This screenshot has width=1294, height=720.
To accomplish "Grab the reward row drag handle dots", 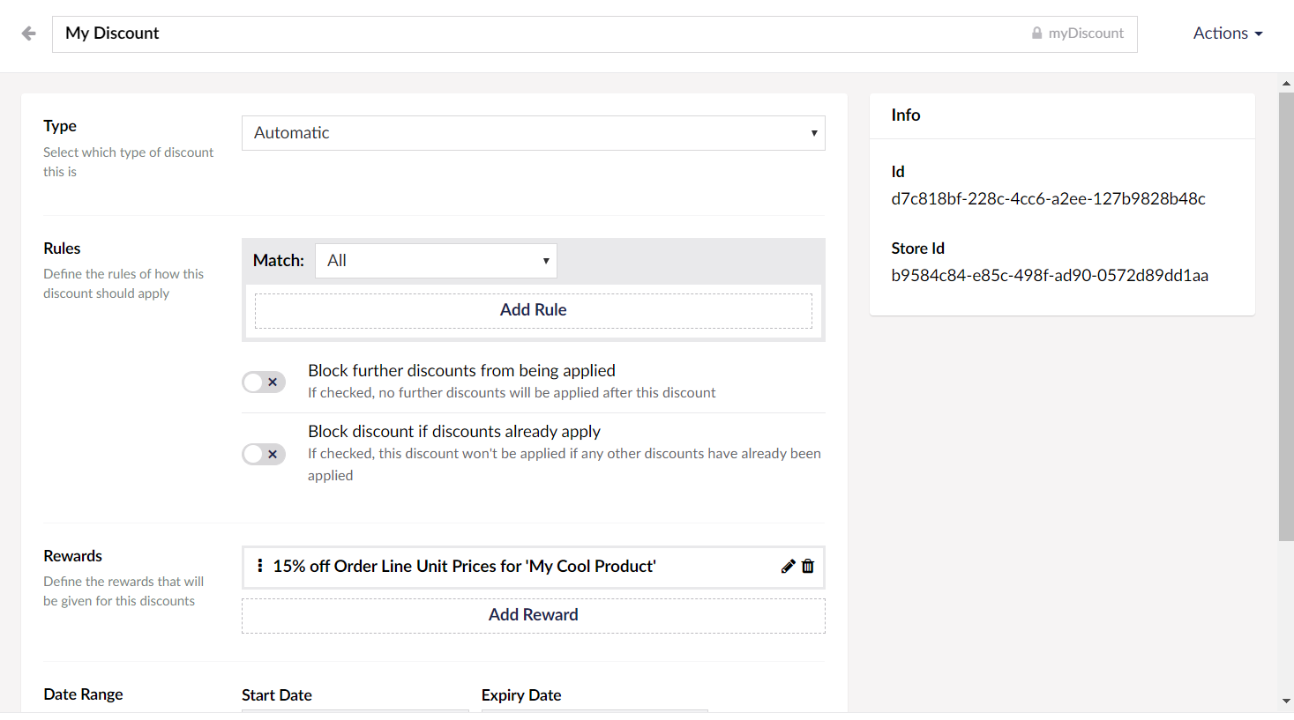I will [259, 566].
